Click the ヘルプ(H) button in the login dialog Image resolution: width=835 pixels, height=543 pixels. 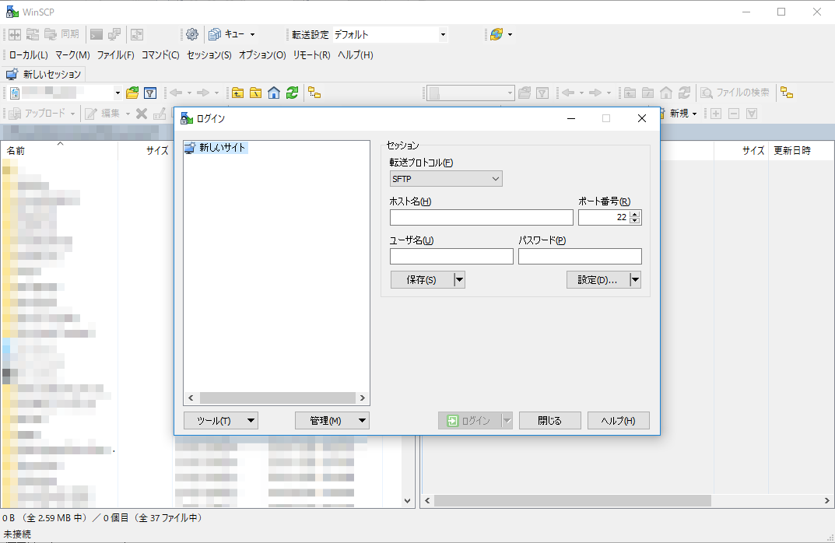pos(618,421)
